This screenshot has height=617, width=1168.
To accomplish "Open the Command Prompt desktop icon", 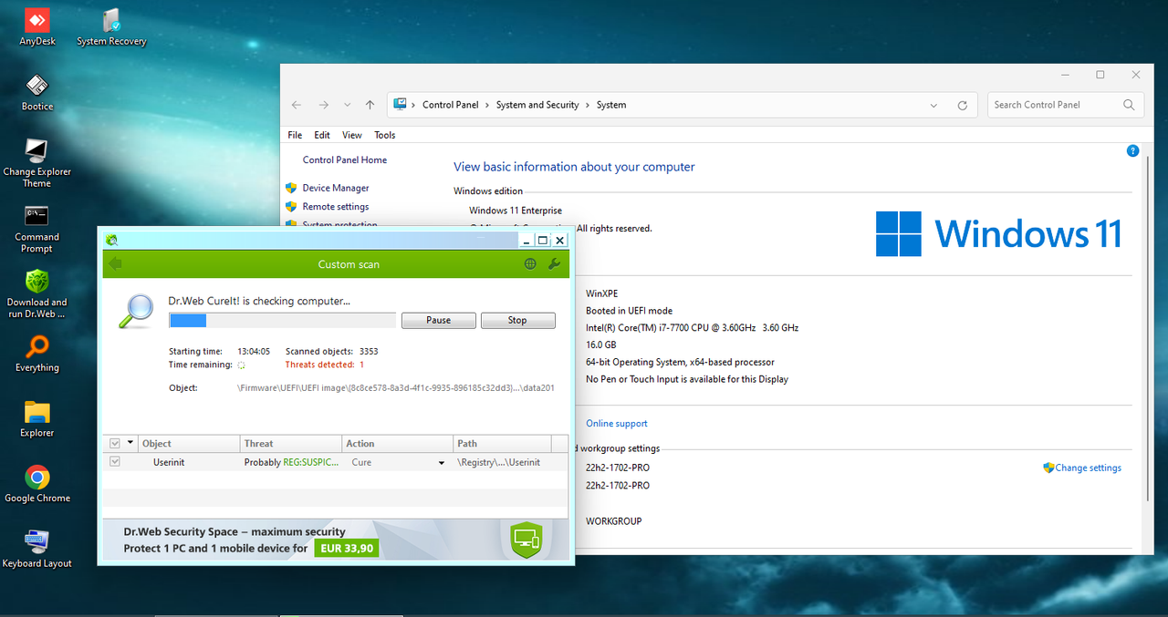I will (x=36, y=229).
